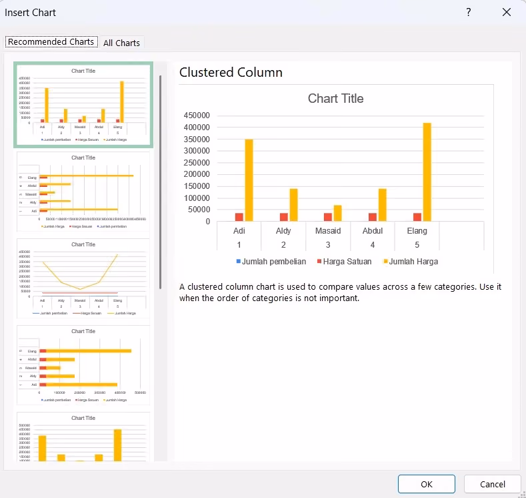Click the yellow Adi column in preview

[x=249, y=180]
